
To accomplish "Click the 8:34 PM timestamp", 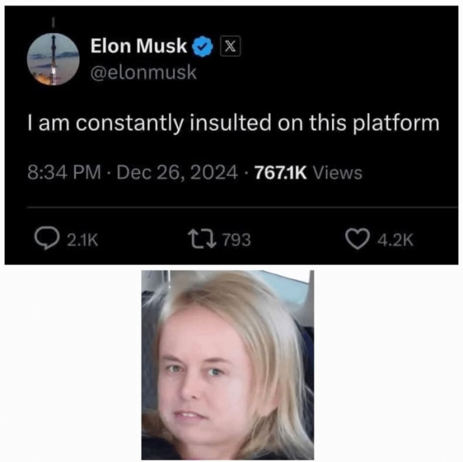I will click(64, 173).
